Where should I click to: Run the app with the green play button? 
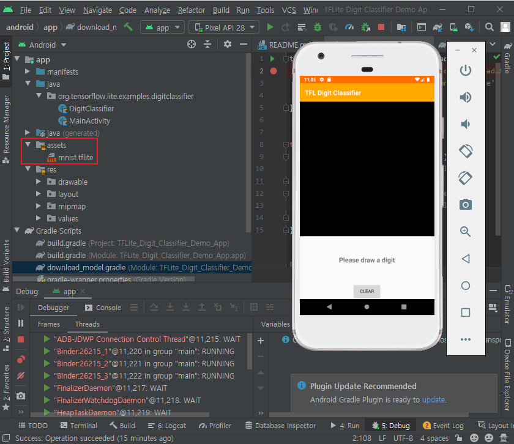coord(270,27)
